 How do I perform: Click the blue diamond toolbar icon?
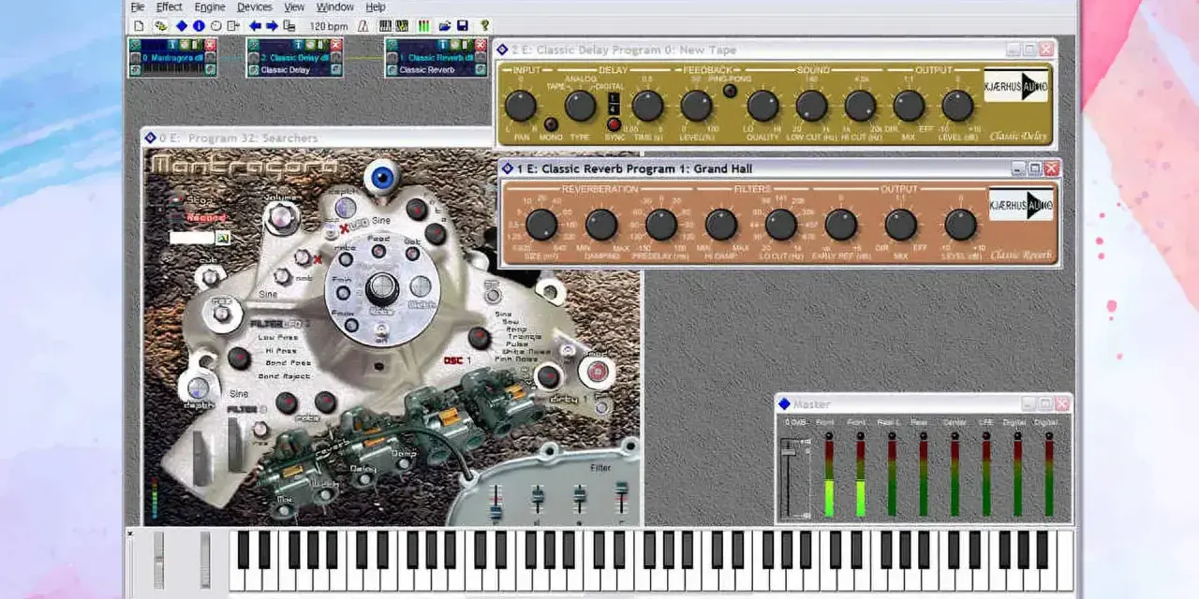click(x=182, y=26)
